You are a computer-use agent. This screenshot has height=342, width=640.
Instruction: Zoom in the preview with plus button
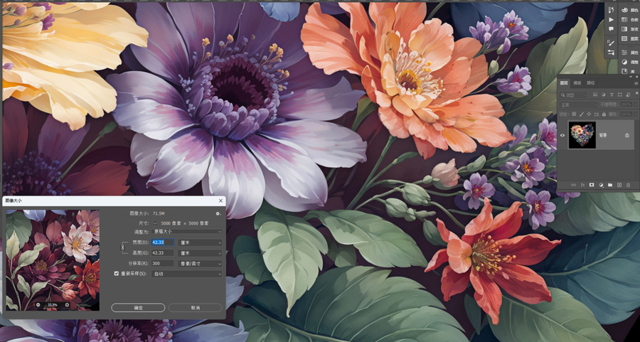point(68,304)
